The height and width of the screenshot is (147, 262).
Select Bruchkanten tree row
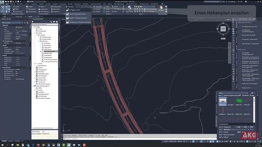click(x=47, y=45)
